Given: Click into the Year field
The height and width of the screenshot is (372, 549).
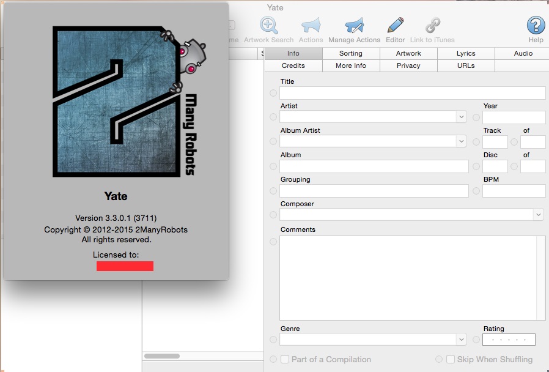Looking at the screenshot, I should 514,117.
